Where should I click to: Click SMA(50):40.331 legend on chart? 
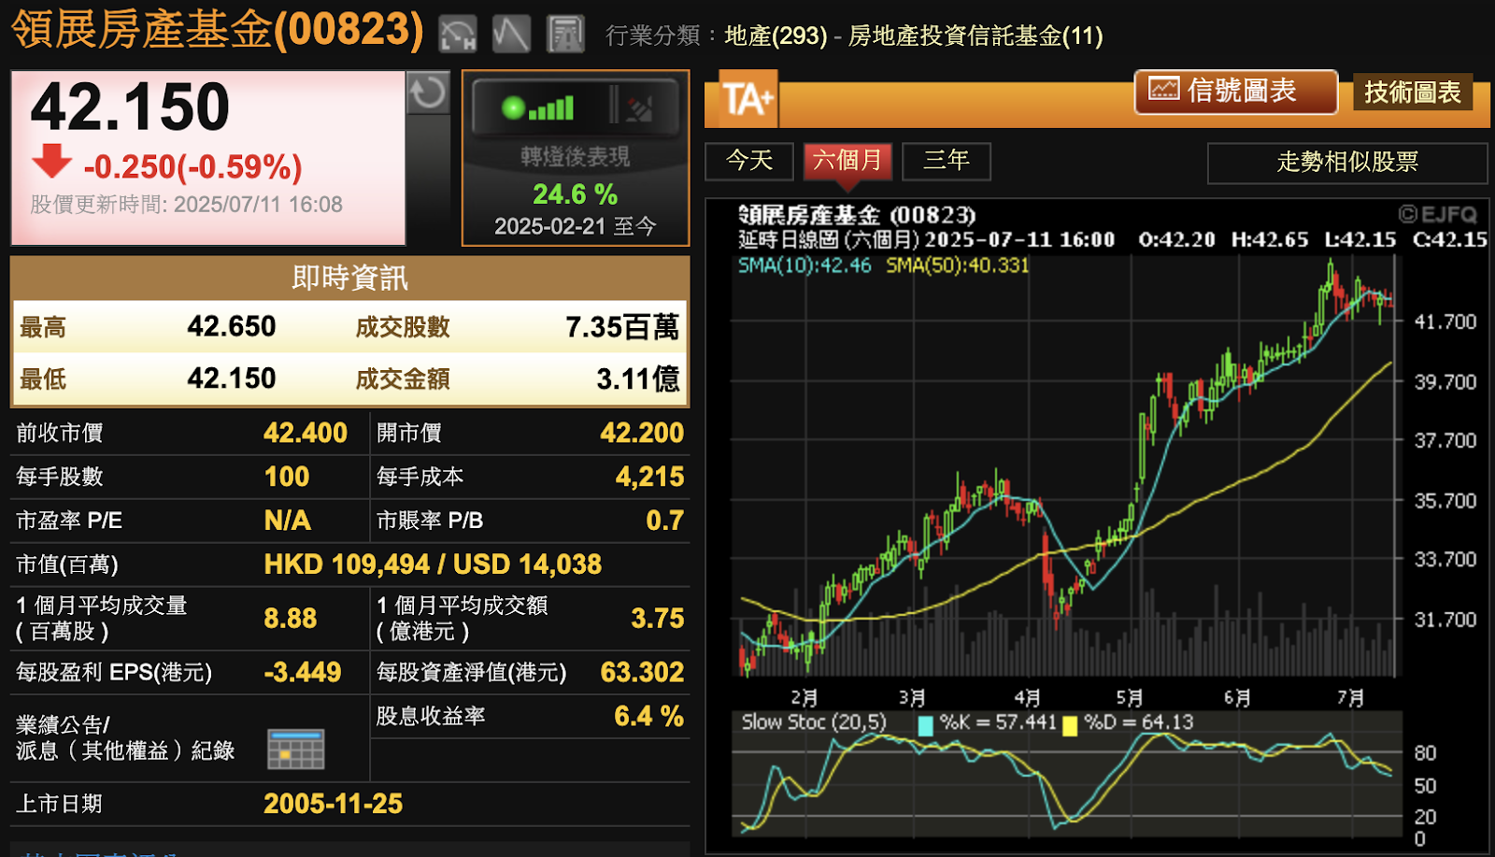click(958, 265)
